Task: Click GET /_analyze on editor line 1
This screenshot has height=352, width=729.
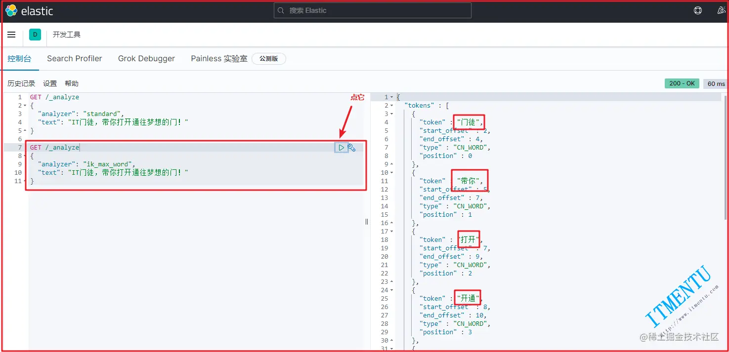Action: (x=54, y=97)
